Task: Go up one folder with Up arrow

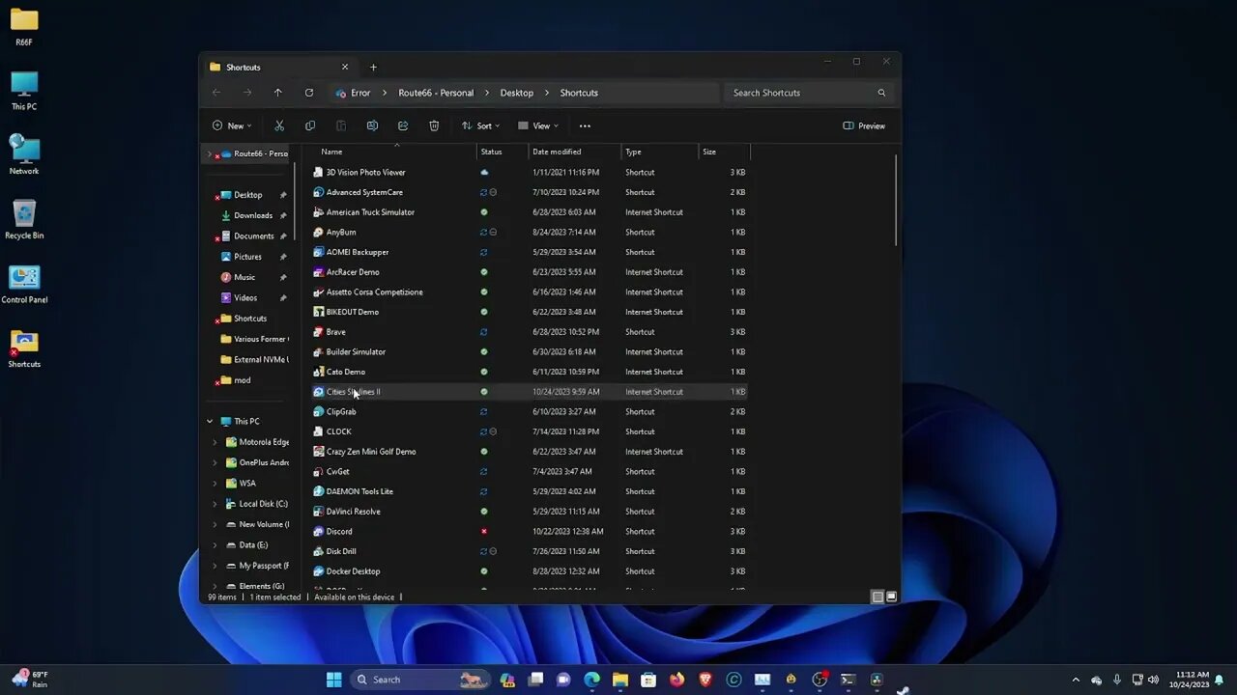Action: tap(278, 93)
